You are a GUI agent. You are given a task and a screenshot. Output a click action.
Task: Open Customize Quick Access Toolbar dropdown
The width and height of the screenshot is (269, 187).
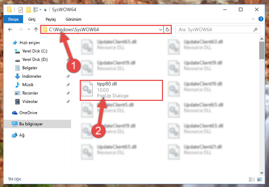[x=45, y=10]
